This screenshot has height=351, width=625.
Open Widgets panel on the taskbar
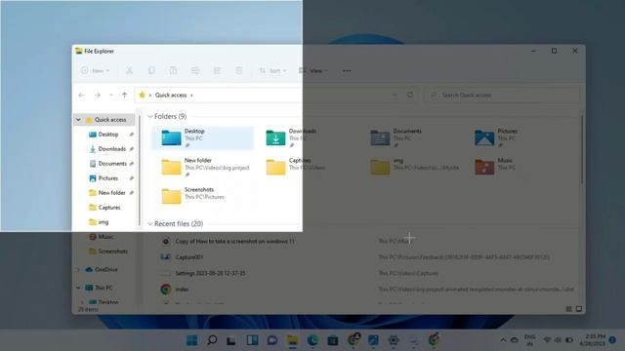(x=252, y=340)
